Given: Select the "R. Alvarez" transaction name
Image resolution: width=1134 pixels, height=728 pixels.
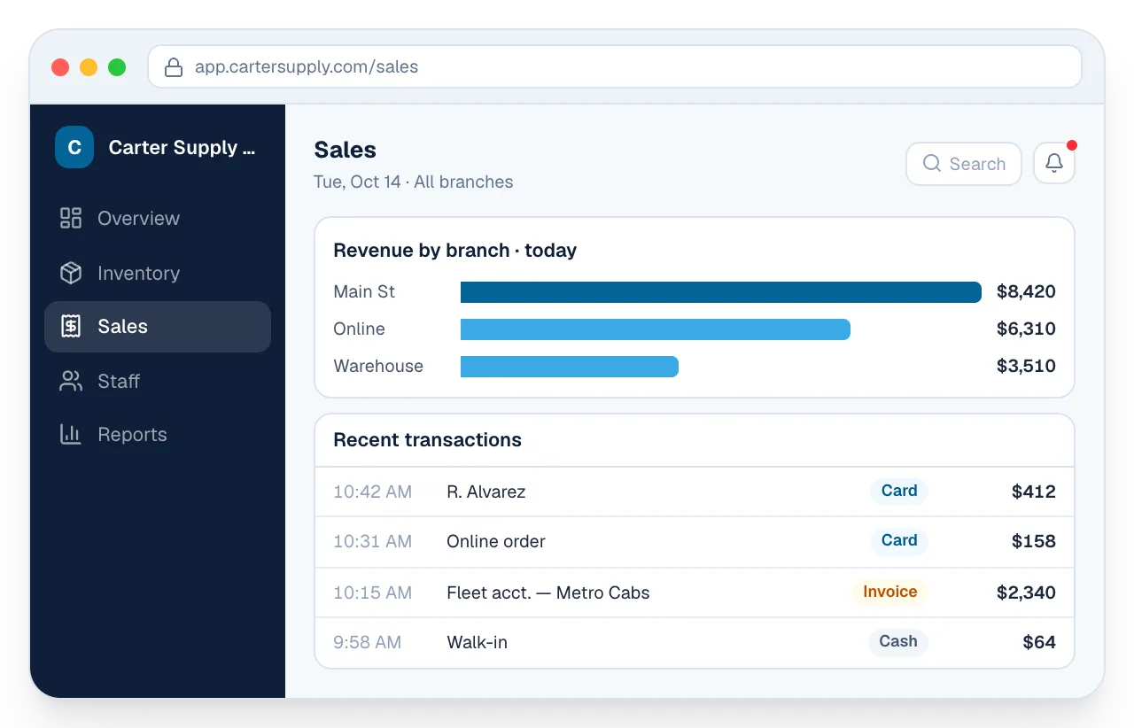Looking at the screenshot, I should (x=486, y=492).
